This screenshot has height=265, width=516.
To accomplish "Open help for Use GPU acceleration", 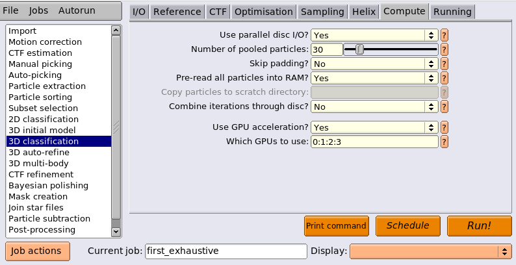I will point(445,127).
